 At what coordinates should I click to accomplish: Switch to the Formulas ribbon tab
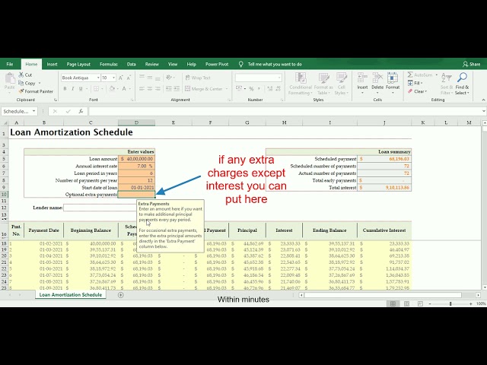108,64
